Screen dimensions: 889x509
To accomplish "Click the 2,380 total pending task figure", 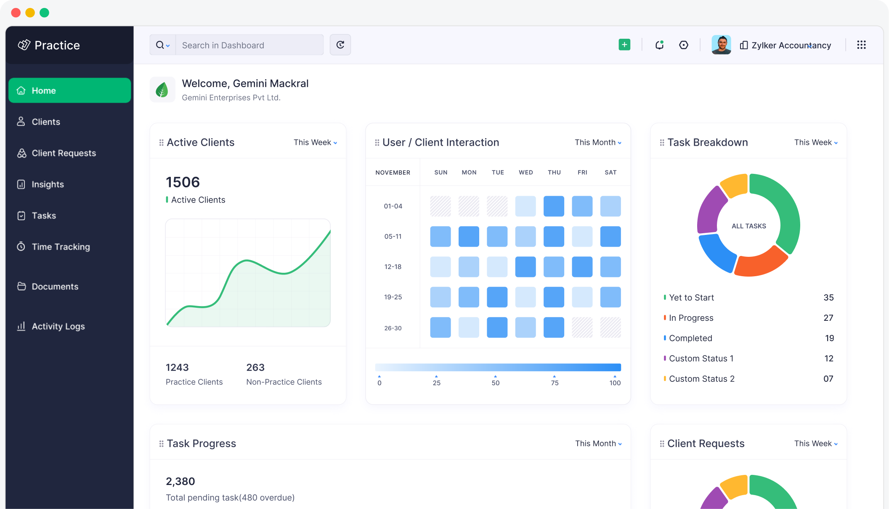I will 180,481.
